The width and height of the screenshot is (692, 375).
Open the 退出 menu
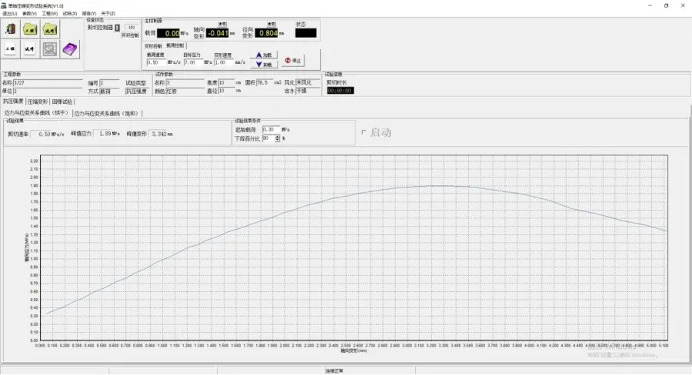(10, 14)
